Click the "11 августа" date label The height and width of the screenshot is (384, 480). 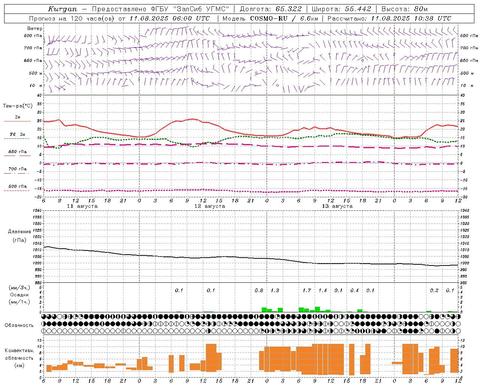[x=82, y=206]
